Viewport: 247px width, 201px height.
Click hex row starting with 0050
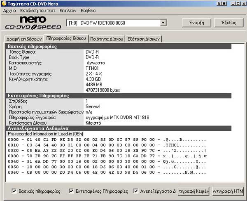tap(107, 167)
